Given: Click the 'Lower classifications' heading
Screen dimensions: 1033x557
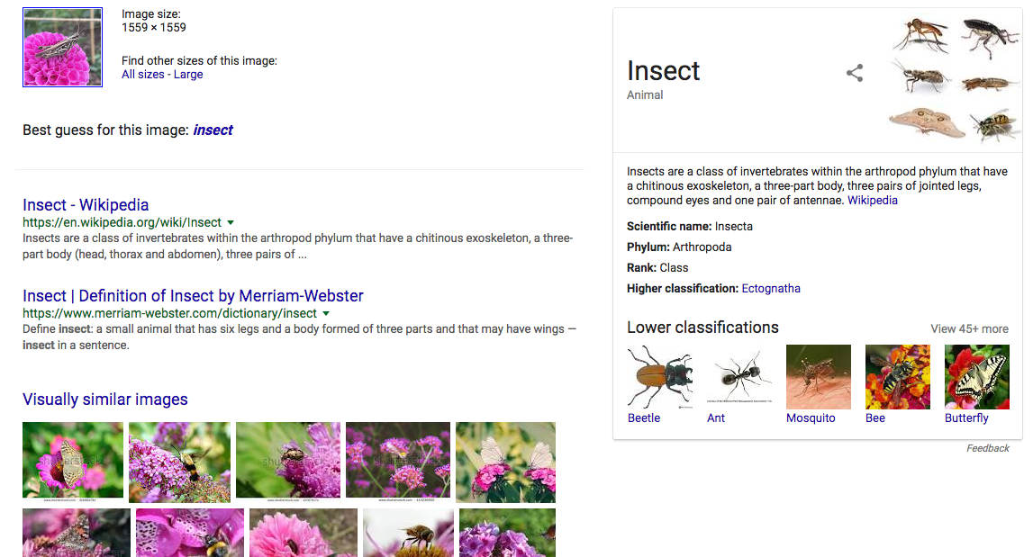Looking at the screenshot, I should click(703, 328).
